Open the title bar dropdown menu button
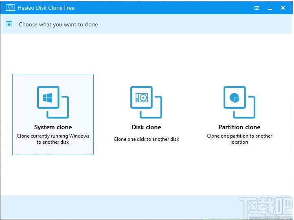294x220 pixels. pyautogui.click(x=257, y=8)
